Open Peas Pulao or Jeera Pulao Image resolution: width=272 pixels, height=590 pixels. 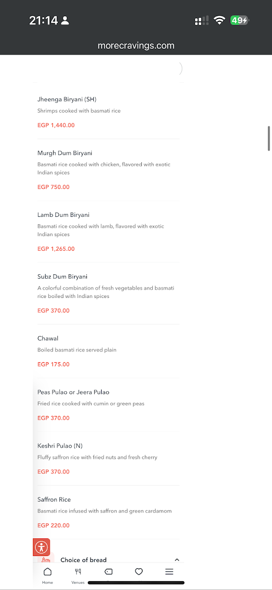109,405
